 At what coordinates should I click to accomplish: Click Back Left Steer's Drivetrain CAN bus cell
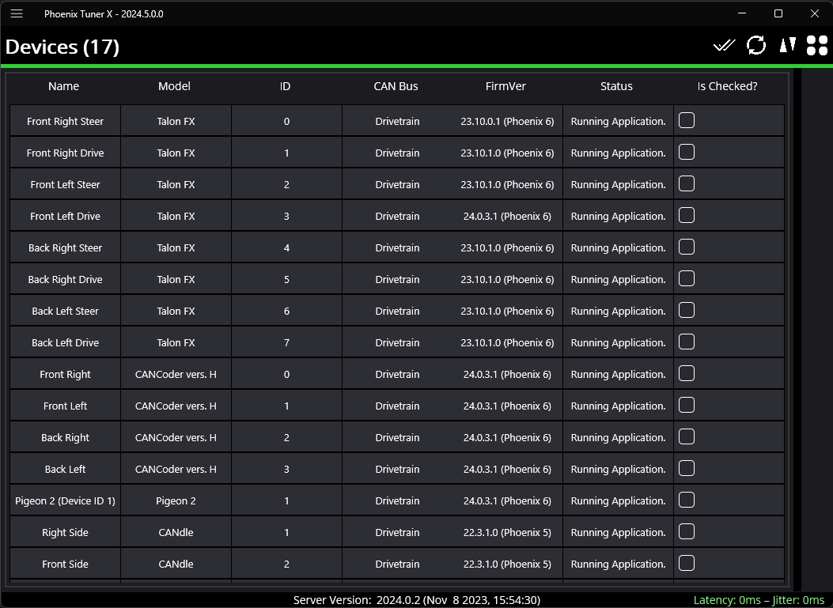(397, 311)
